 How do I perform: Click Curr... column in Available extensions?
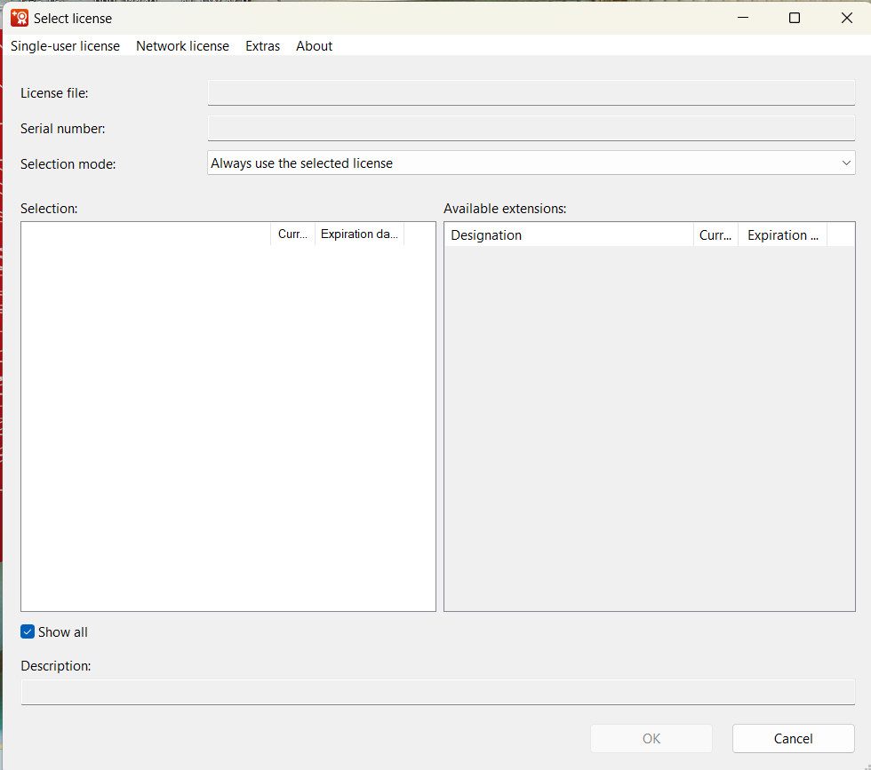(x=715, y=235)
